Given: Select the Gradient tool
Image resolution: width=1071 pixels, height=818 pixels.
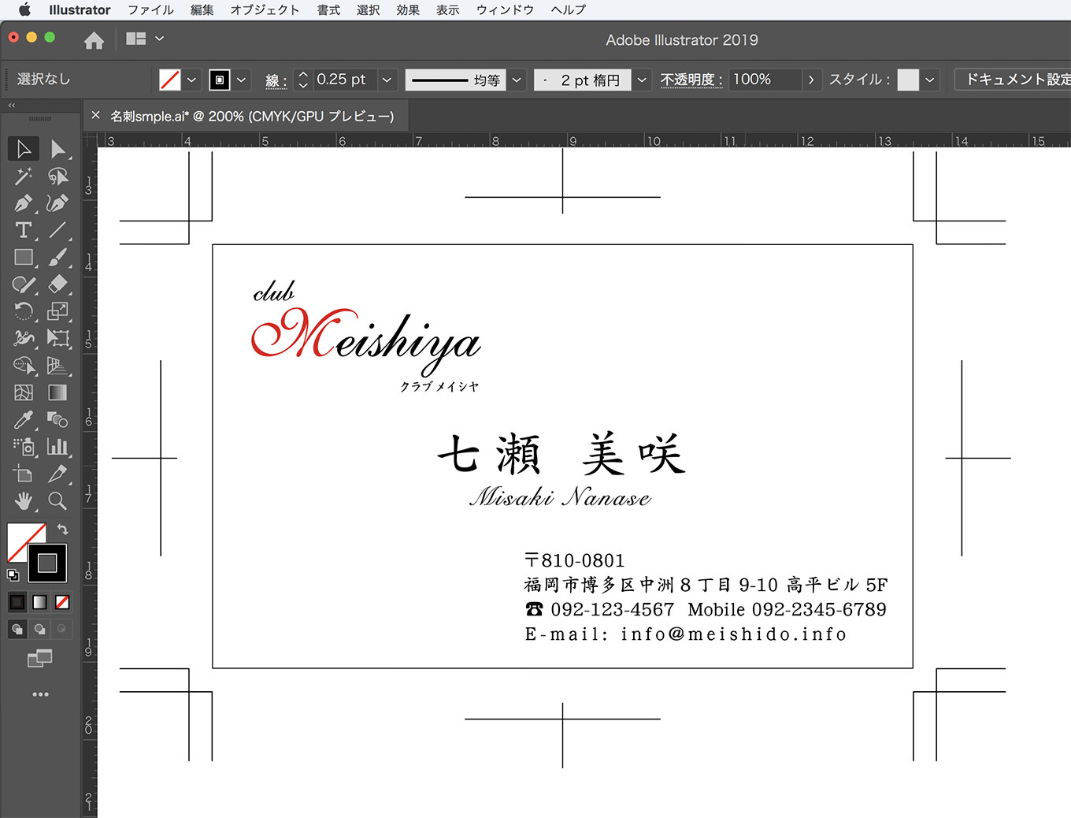Looking at the screenshot, I should coord(58,392).
